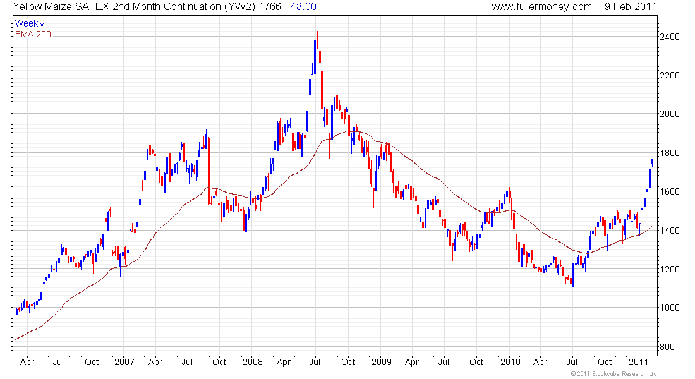Click the 2010 year label on time axis

tap(510, 362)
